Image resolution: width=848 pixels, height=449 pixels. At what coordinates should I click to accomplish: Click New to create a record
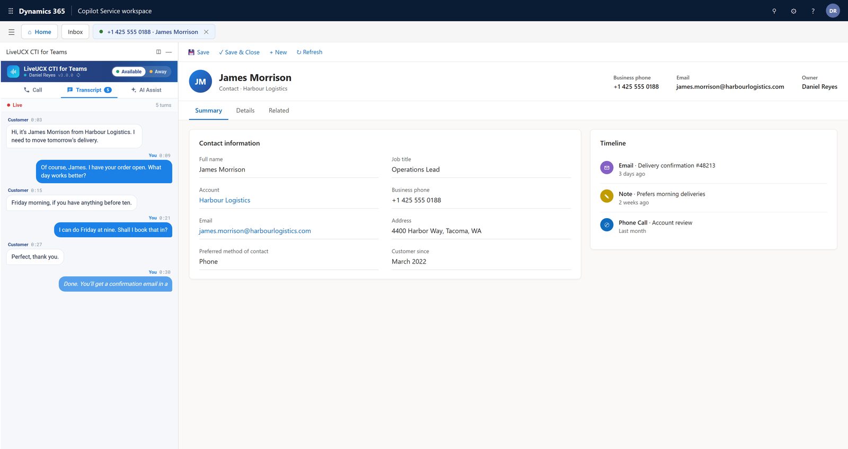[x=278, y=52]
